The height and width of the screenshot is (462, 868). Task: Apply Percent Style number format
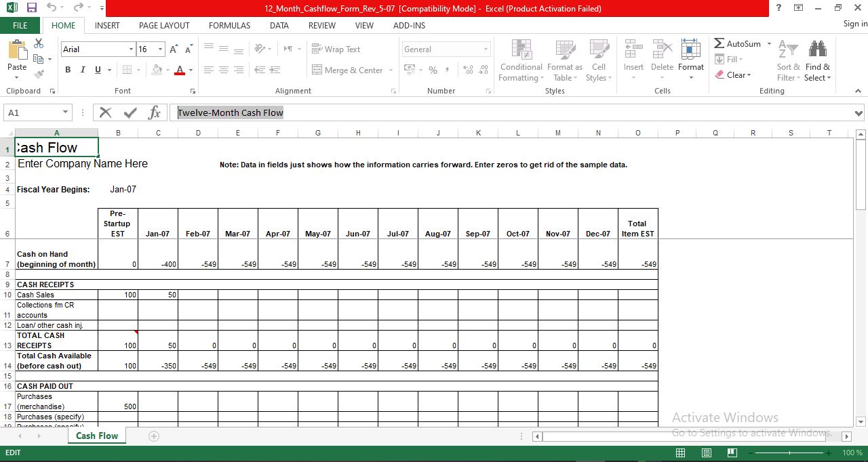point(432,70)
